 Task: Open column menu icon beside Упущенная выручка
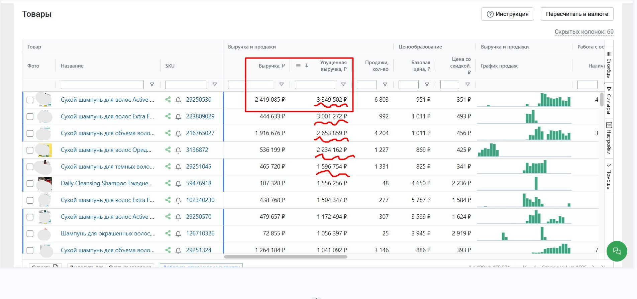298,66
